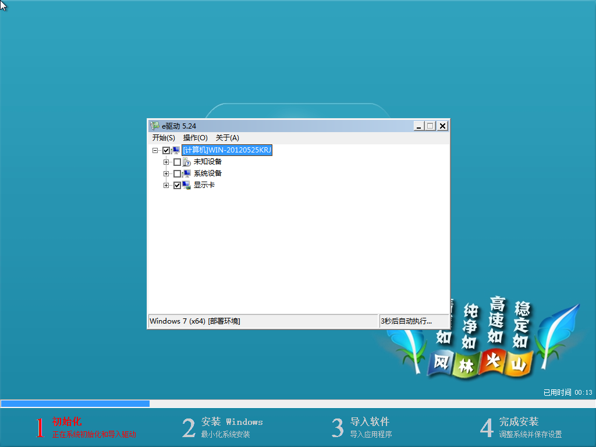The image size is (596, 447).
Task: Click the e驱动 app icon in title bar
Action: click(155, 126)
